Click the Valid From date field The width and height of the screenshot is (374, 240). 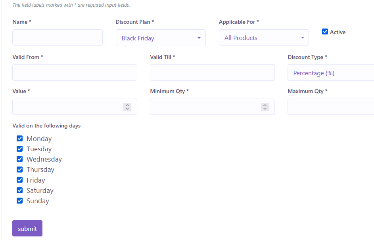[75, 72]
